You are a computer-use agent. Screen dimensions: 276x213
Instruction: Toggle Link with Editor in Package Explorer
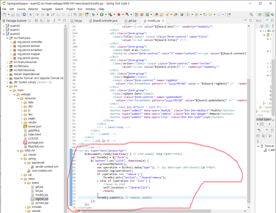tap(41, 21)
